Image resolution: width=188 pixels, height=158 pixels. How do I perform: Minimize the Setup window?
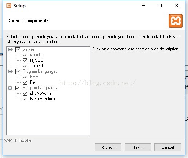144,5
